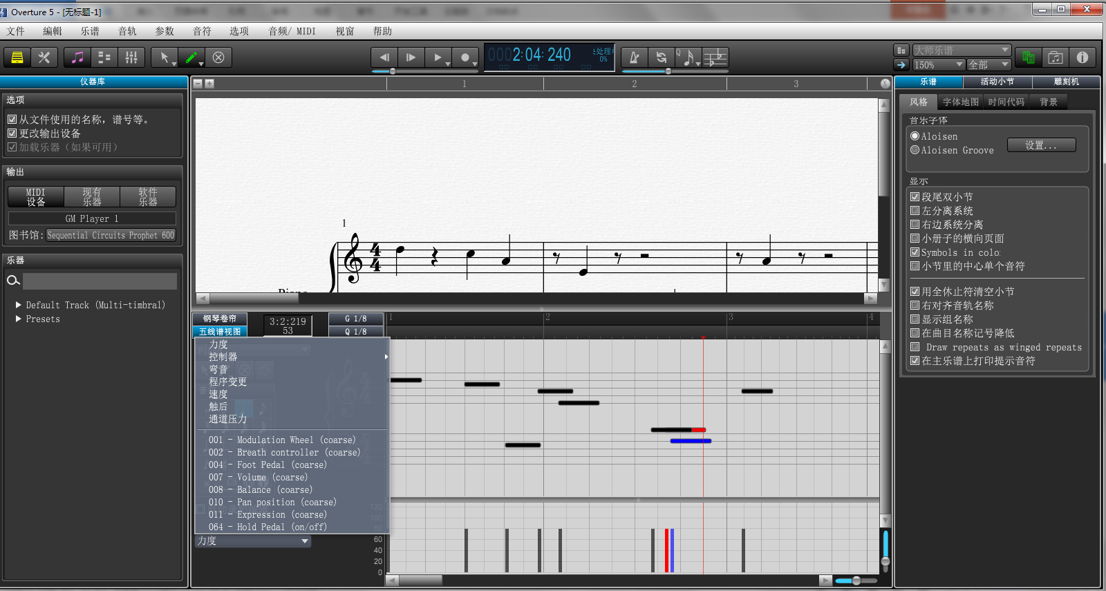Select the green pencil tool
Viewport: 1106px width, 591px height.
point(191,57)
